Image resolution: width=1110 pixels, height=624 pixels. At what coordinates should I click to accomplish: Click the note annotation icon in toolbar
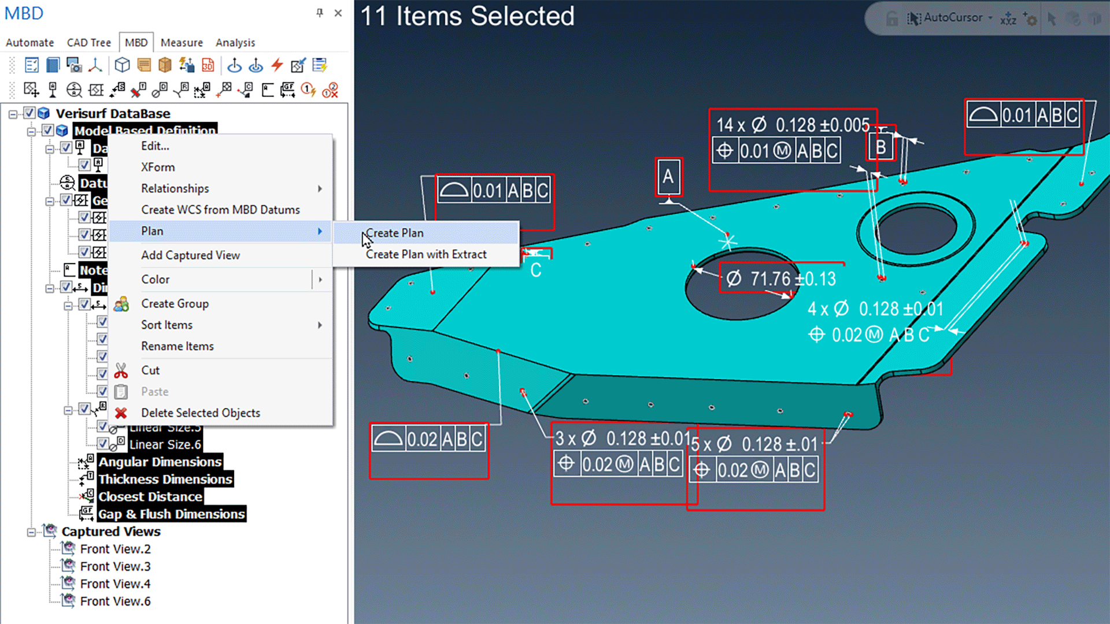pos(267,90)
